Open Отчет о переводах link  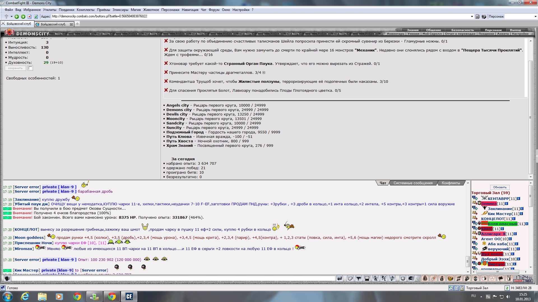click(x=460, y=34)
